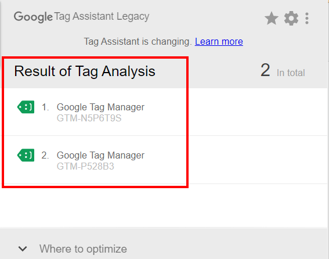The width and height of the screenshot is (329, 259).
Task: Open the Learn more link
Action: (x=219, y=41)
